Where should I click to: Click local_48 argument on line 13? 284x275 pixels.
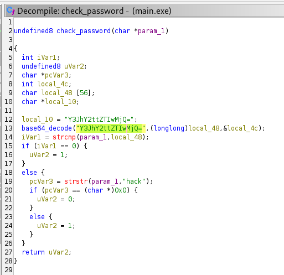tap(204, 128)
